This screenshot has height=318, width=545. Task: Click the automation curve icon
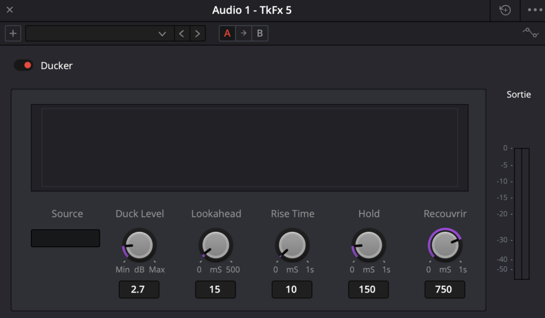tap(531, 33)
